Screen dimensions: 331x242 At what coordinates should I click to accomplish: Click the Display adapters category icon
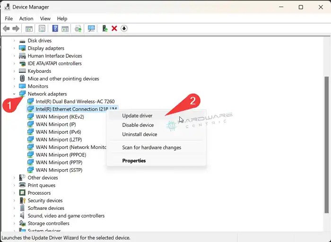coord(22,48)
